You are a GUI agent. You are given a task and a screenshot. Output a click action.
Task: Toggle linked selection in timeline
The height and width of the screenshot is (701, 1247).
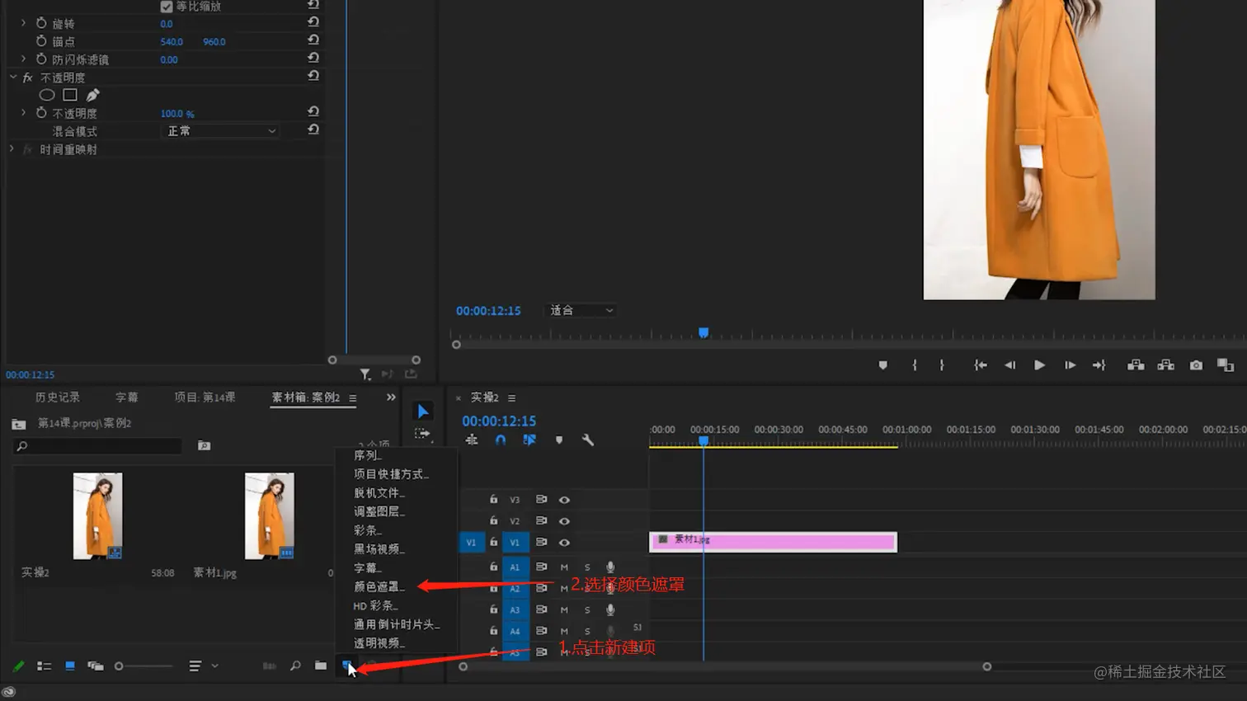pyautogui.click(x=529, y=440)
